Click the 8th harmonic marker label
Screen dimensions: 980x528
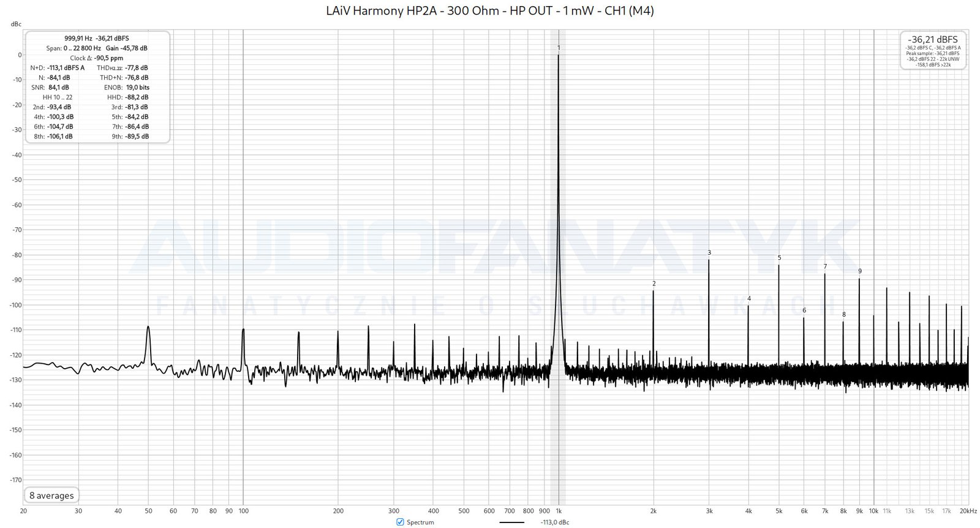coord(843,315)
